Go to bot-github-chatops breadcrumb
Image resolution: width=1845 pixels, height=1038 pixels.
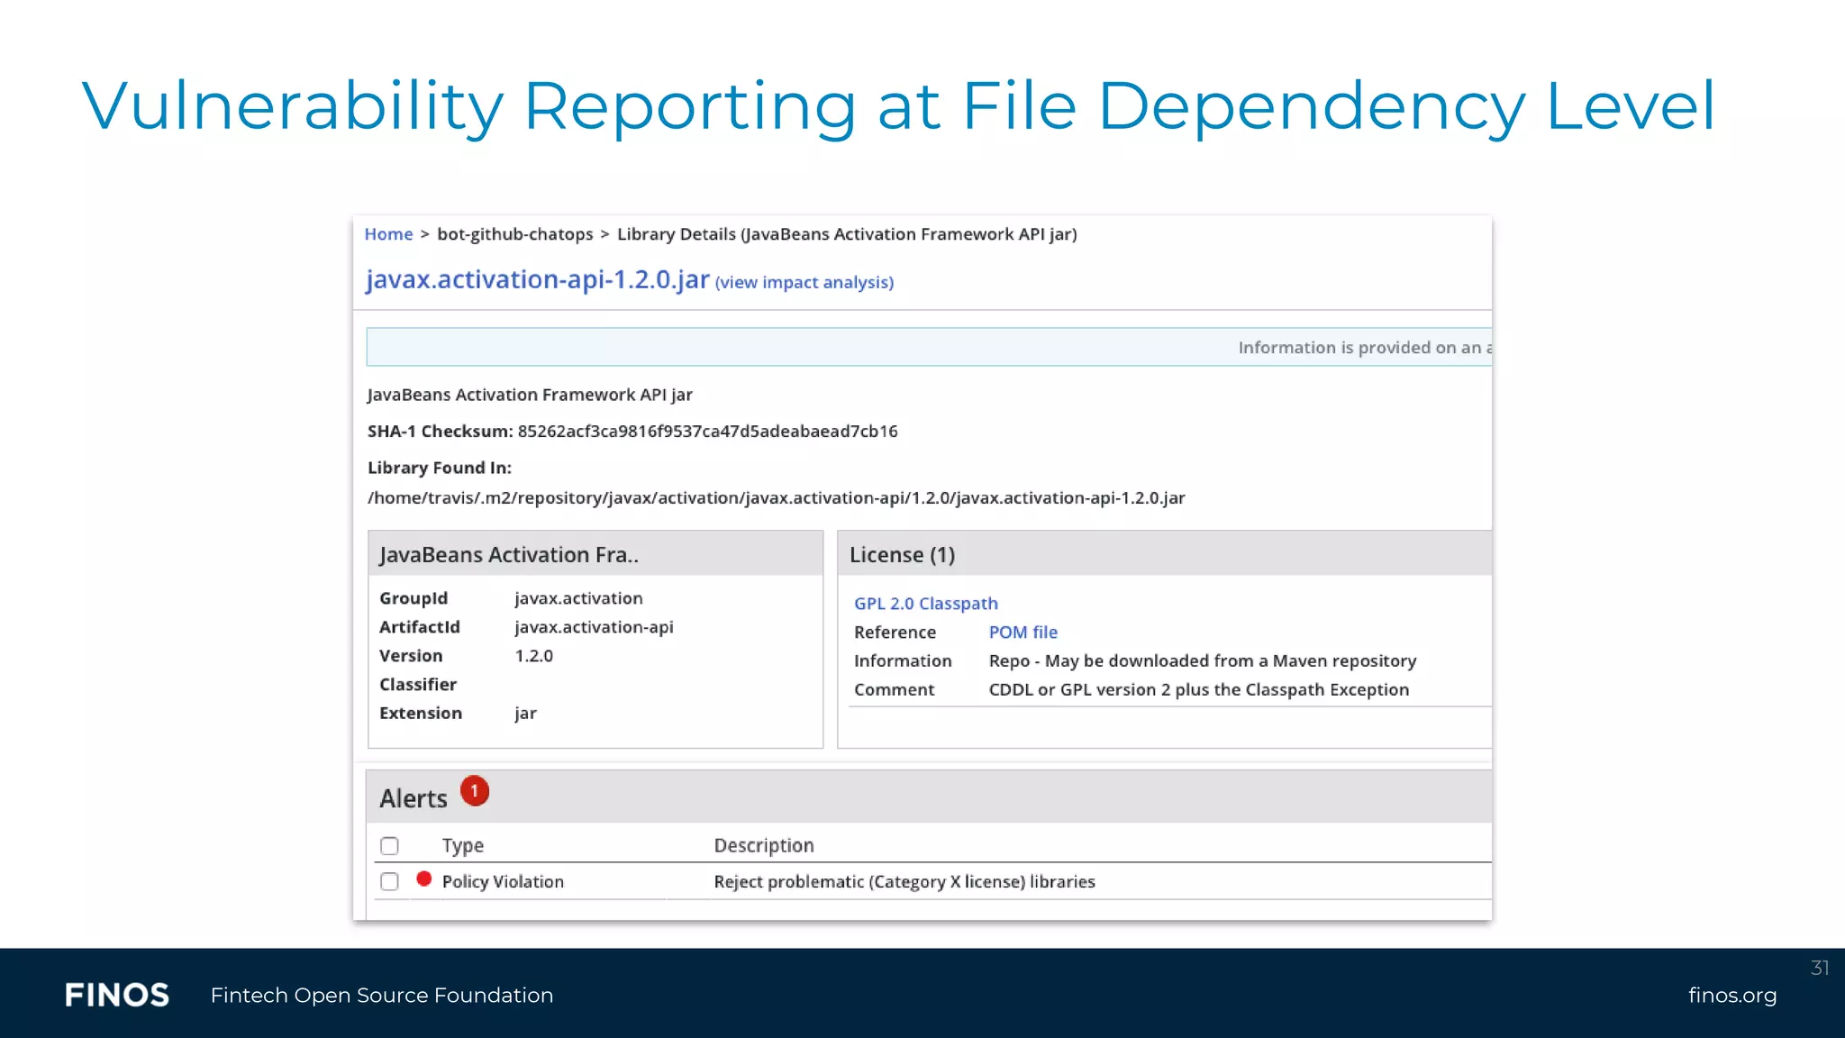pos(515,234)
